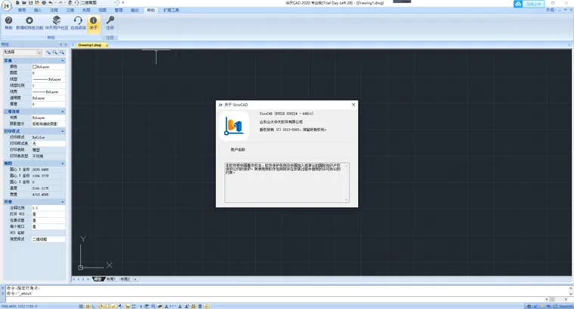Close the 关于 SinoCAD dialog

353,105
